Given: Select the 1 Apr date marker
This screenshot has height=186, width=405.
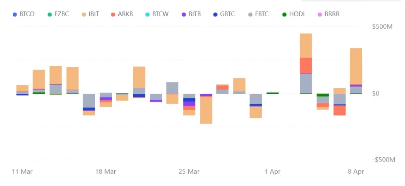Looking at the screenshot, I should coord(272,171).
